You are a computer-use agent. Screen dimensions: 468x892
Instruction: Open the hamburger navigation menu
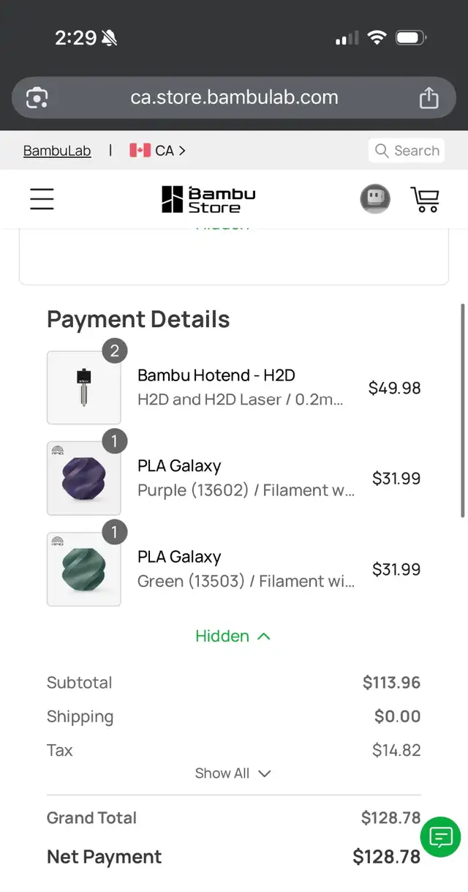pos(42,198)
